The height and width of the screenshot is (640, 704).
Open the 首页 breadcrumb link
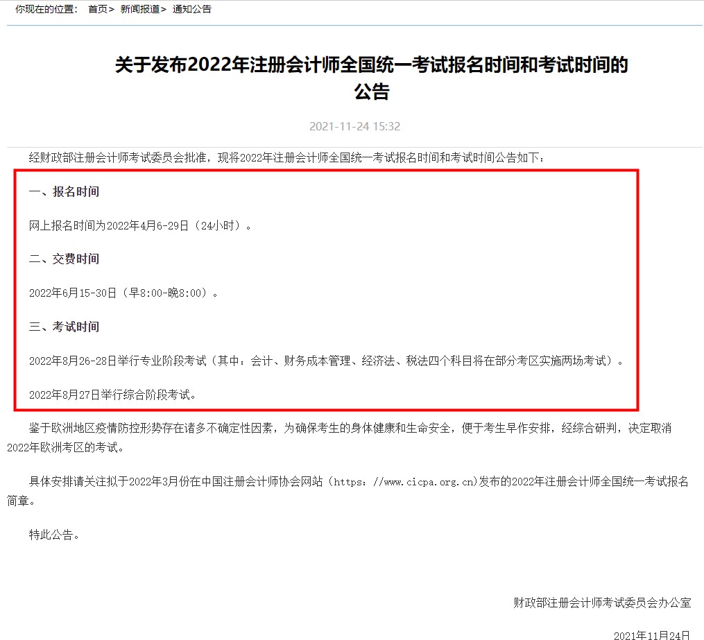coord(98,9)
